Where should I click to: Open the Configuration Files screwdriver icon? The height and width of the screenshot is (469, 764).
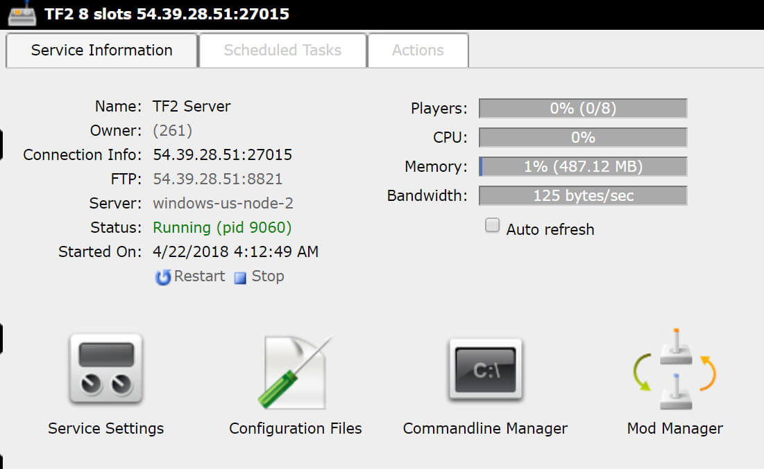click(295, 372)
